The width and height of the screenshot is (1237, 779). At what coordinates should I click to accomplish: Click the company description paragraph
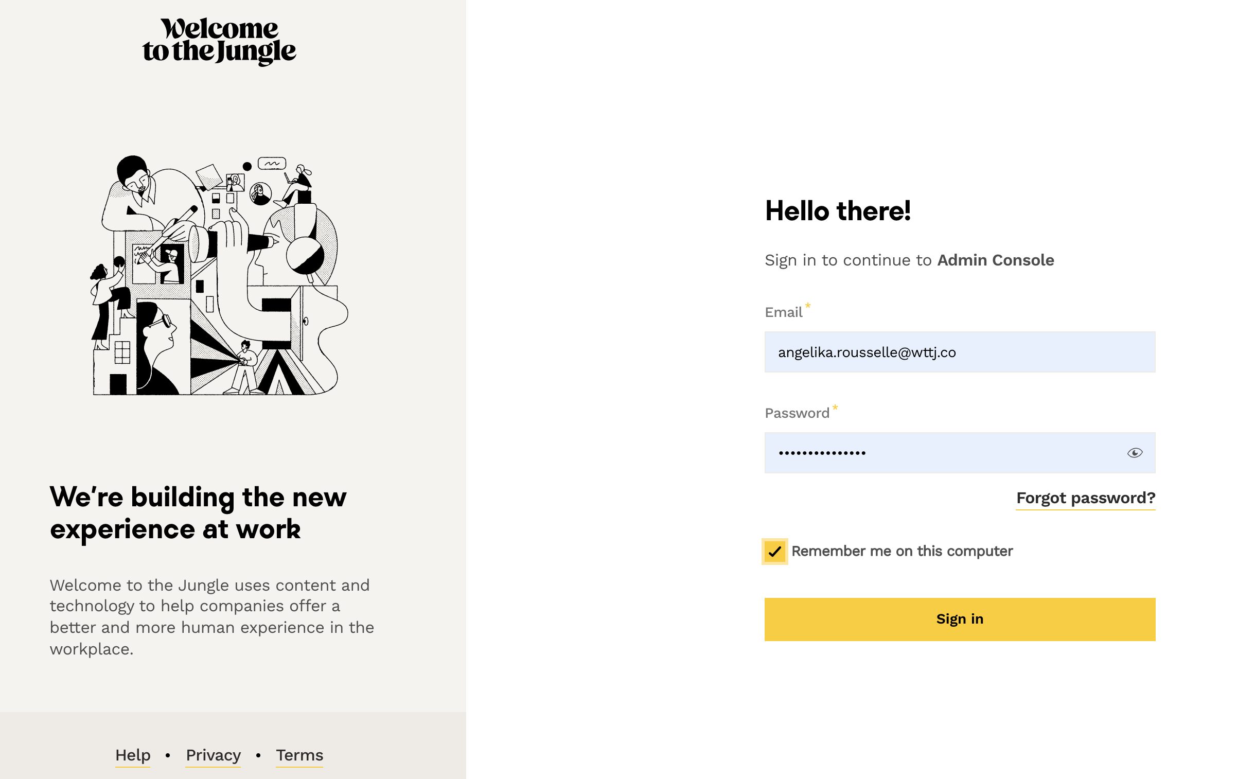tap(211, 617)
